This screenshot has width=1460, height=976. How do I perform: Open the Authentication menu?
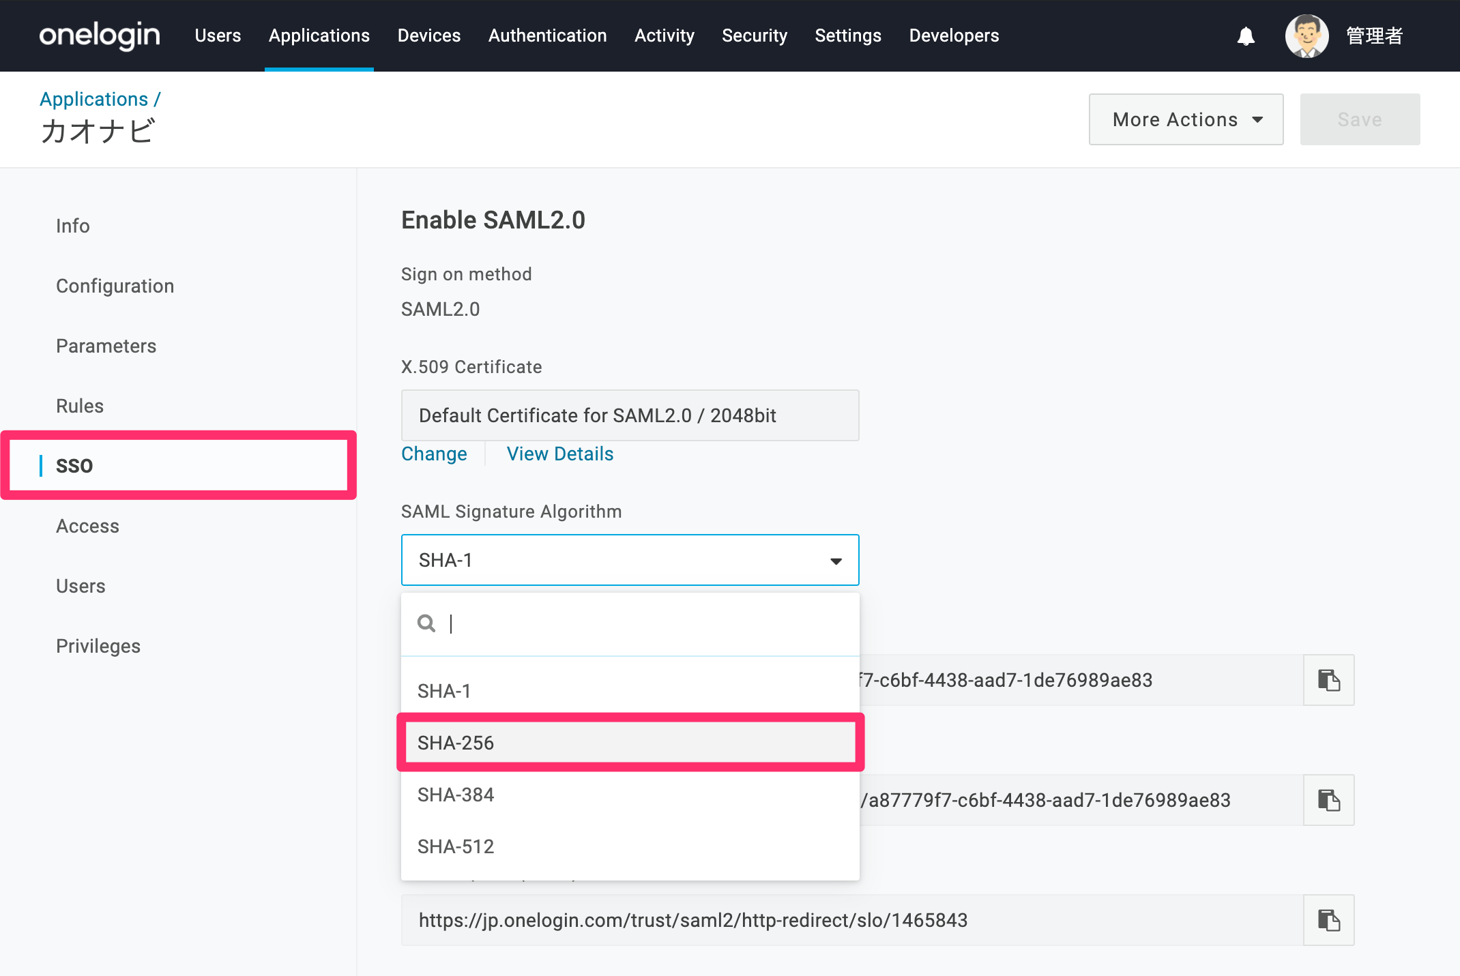tap(547, 35)
